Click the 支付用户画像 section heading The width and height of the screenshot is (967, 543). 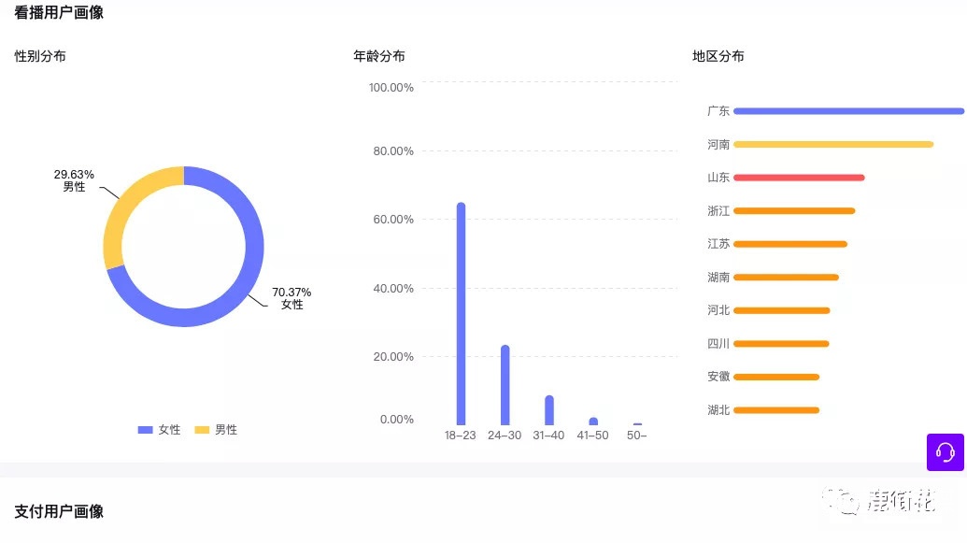(59, 511)
